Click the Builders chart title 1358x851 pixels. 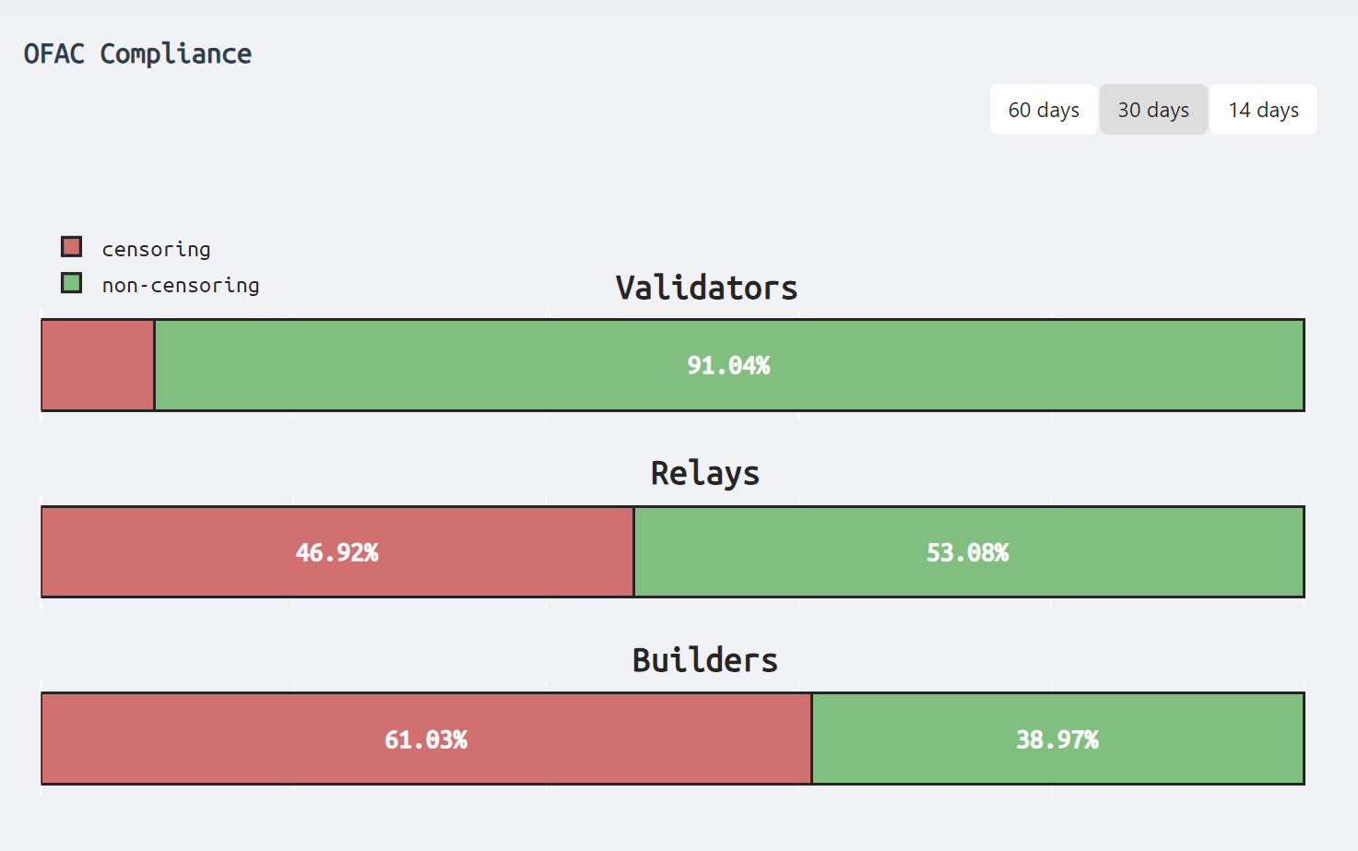point(705,660)
